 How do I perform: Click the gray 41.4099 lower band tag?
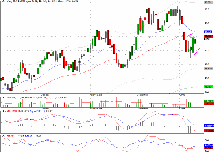coord(209,69)
